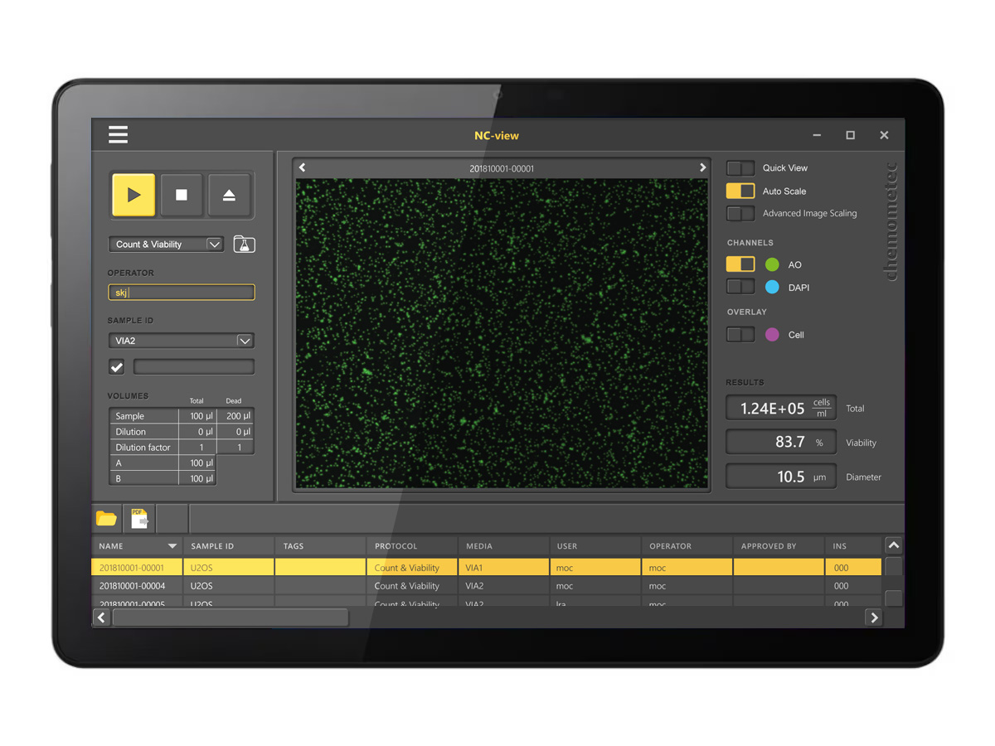Open the hamburger menu
The image size is (995, 746).
click(x=118, y=134)
